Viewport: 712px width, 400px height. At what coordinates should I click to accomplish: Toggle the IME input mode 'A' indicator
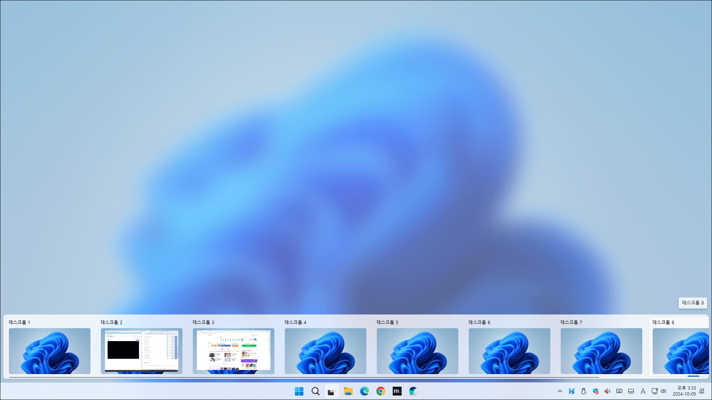pyautogui.click(x=643, y=391)
